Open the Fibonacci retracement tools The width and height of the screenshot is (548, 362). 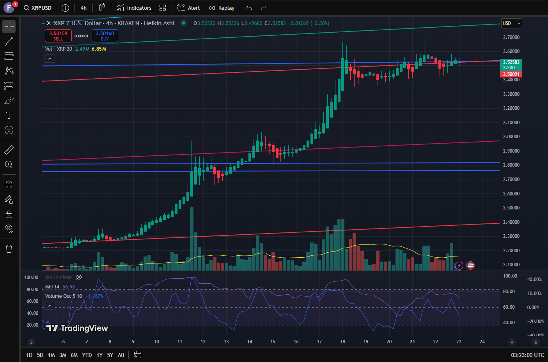[9, 56]
